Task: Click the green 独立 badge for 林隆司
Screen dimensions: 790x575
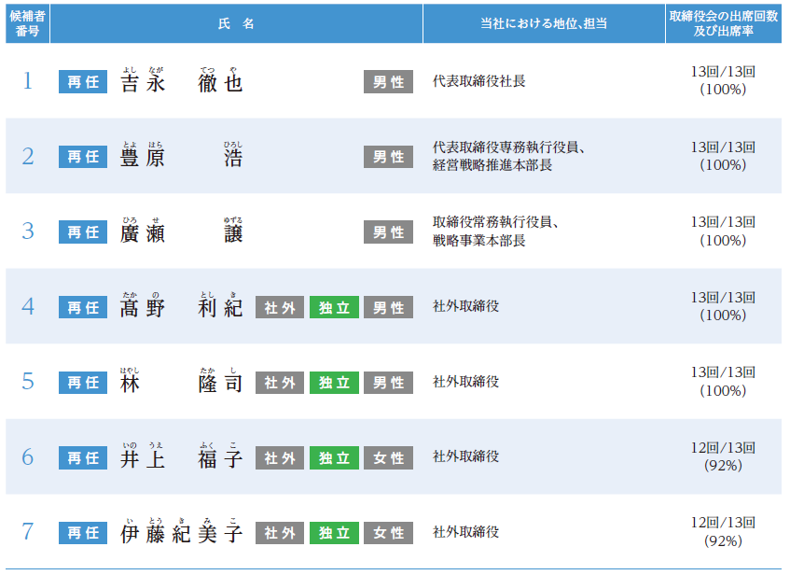Action: [x=334, y=383]
